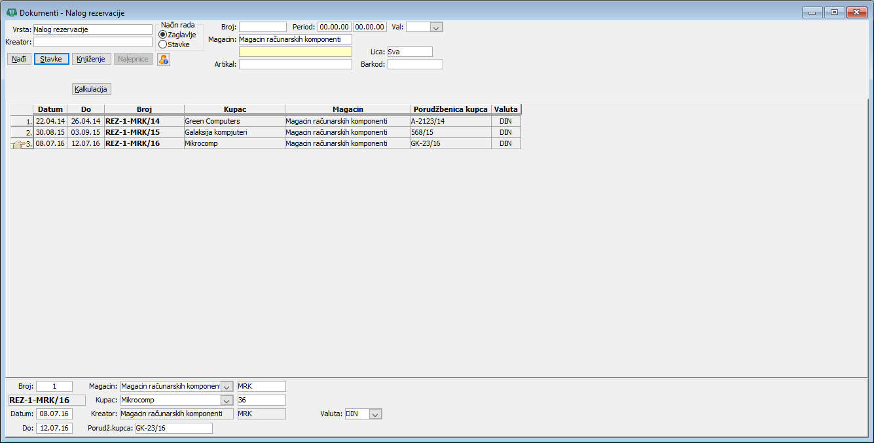
Task: Select the Stavke radio option
Action: click(x=163, y=44)
